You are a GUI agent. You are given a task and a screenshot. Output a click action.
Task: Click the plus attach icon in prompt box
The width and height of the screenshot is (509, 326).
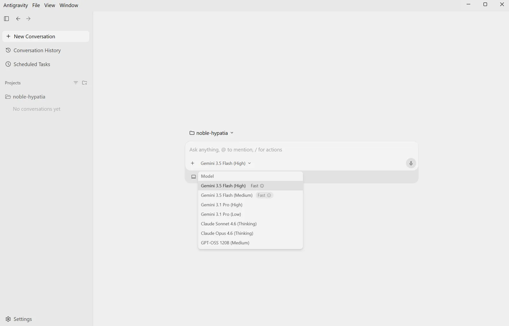(x=192, y=163)
